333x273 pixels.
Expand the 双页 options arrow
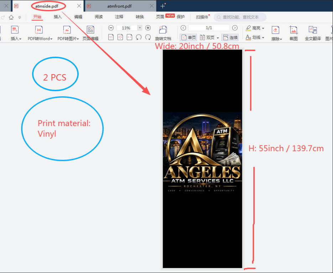click(x=218, y=38)
